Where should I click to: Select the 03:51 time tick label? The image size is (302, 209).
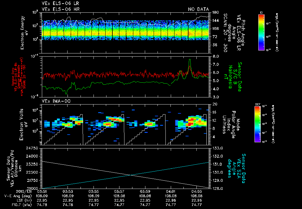pyautogui.click(x=42, y=192)
